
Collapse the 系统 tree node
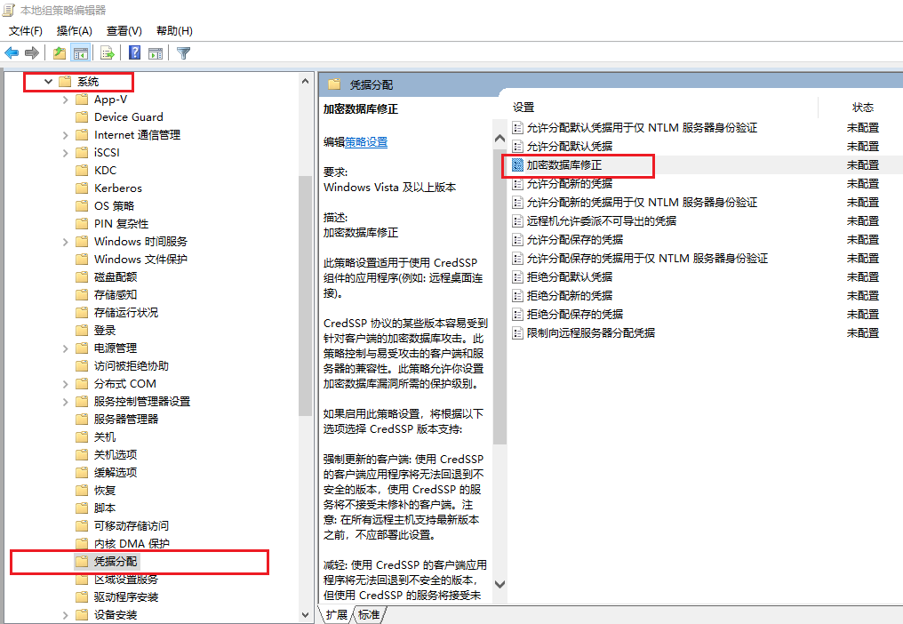(x=48, y=82)
